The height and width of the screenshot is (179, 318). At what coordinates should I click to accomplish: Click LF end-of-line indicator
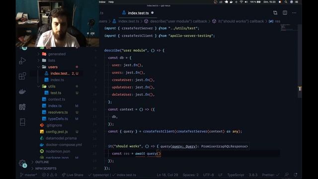coord(220,175)
